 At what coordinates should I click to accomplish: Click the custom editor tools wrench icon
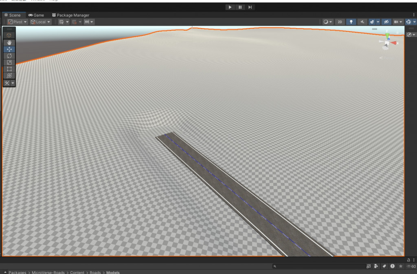click(x=7, y=83)
